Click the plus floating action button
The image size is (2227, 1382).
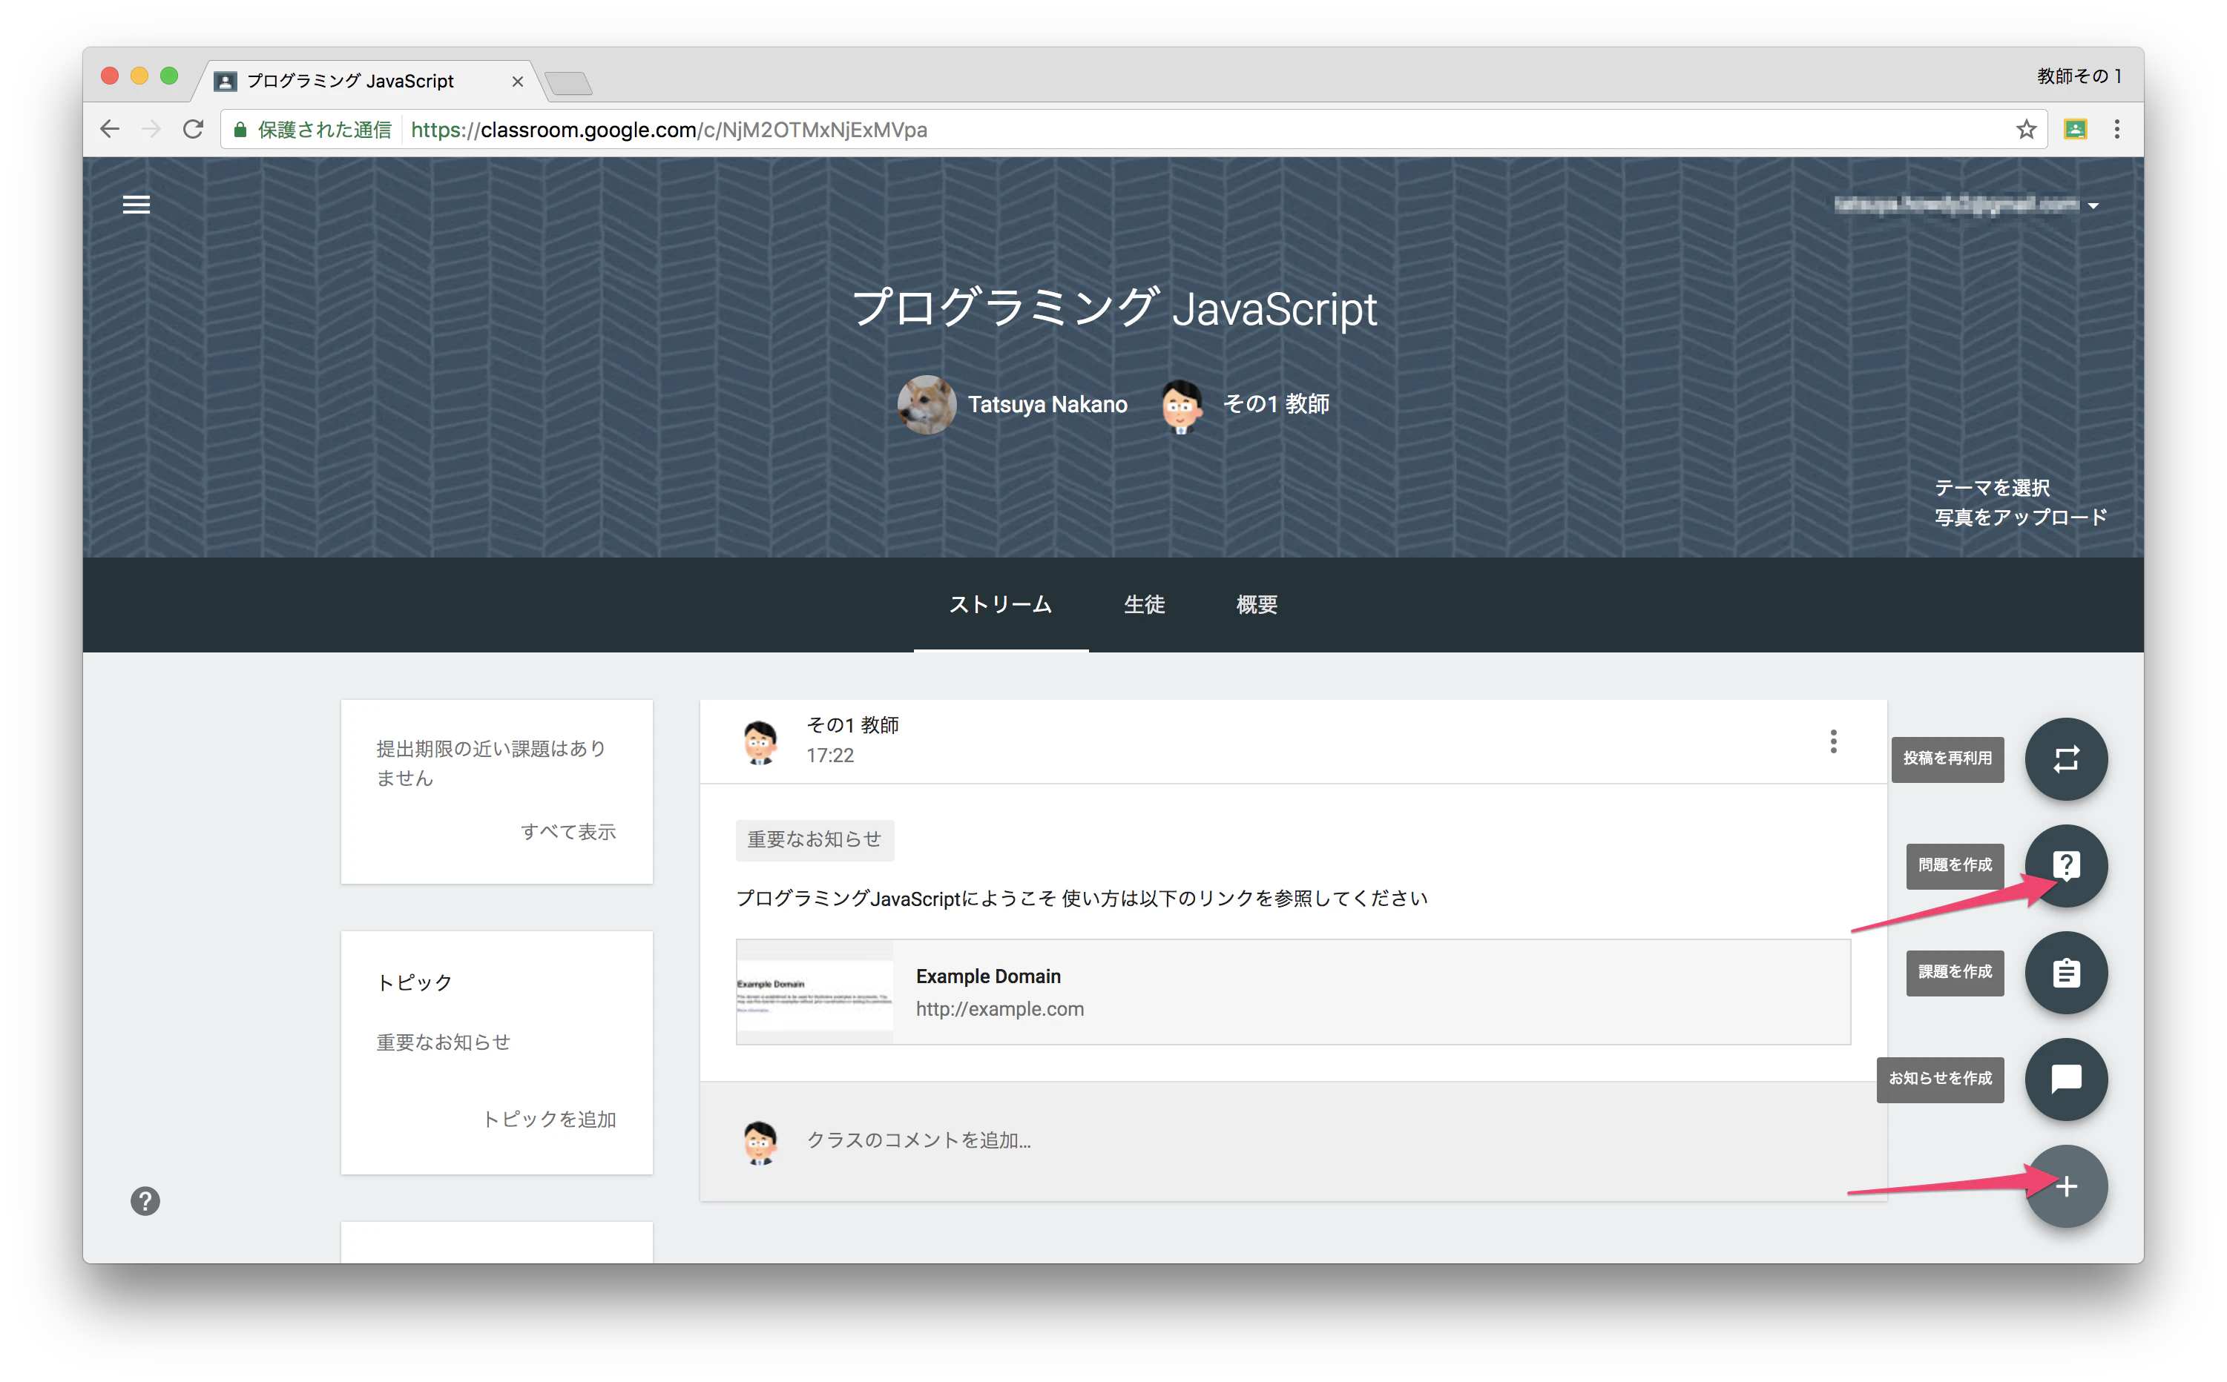coord(2066,1186)
